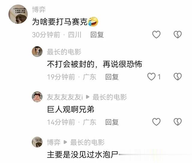Open username 最长的电影 above second comment

(x=64, y=52)
